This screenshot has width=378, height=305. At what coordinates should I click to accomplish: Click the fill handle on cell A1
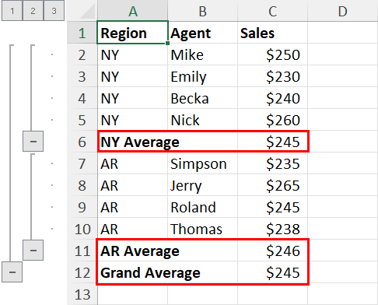point(167,43)
